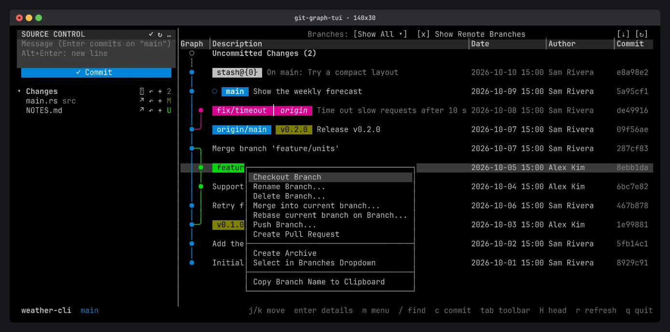Click the blue Commit button
The width and height of the screenshot is (670, 332).
point(96,72)
